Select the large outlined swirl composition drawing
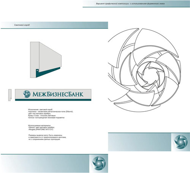Viewport: 190px width, 173px height. [x=144, y=70]
